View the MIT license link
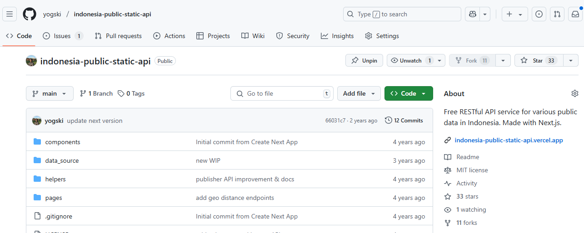584x233 pixels. coord(466,170)
